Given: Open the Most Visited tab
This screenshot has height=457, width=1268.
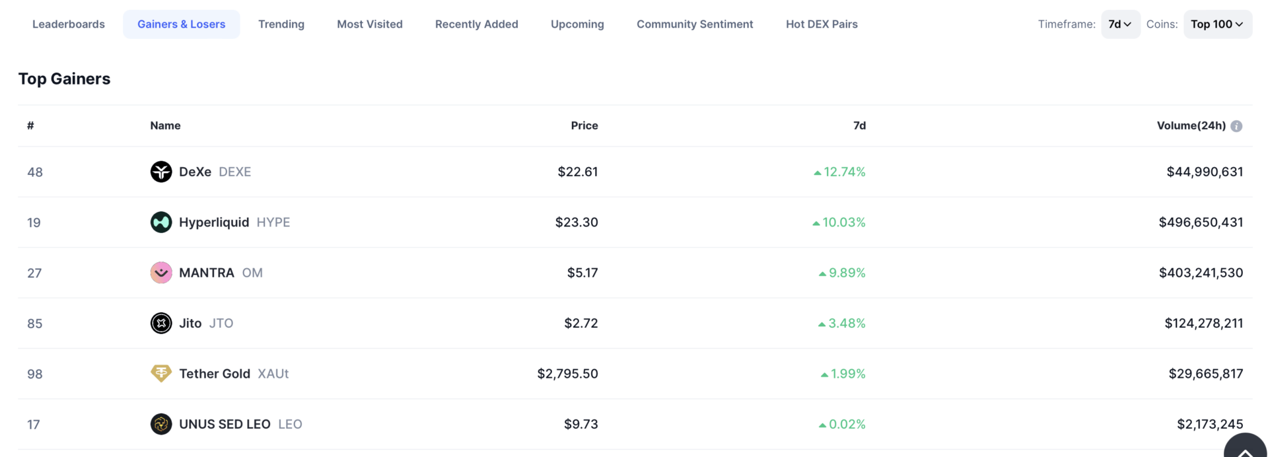Looking at the screenshot, I should [x=370, y=24].
